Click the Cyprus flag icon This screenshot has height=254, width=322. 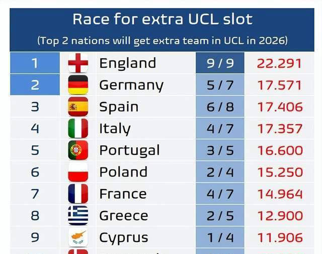pos(78,237)
